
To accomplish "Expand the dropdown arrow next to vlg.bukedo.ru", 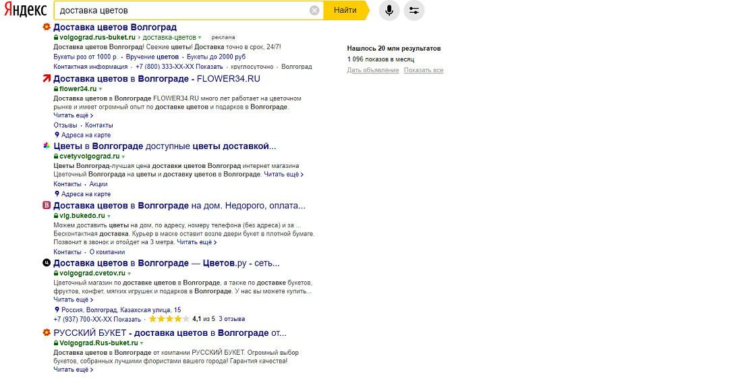I will click(x=109, y=216).
